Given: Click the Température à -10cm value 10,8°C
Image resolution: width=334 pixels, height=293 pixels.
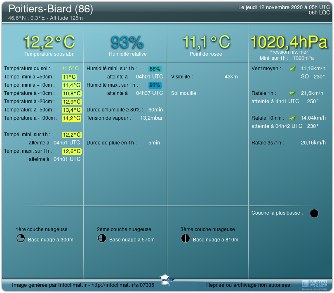Looking at the screenshot, I should 72,93.
